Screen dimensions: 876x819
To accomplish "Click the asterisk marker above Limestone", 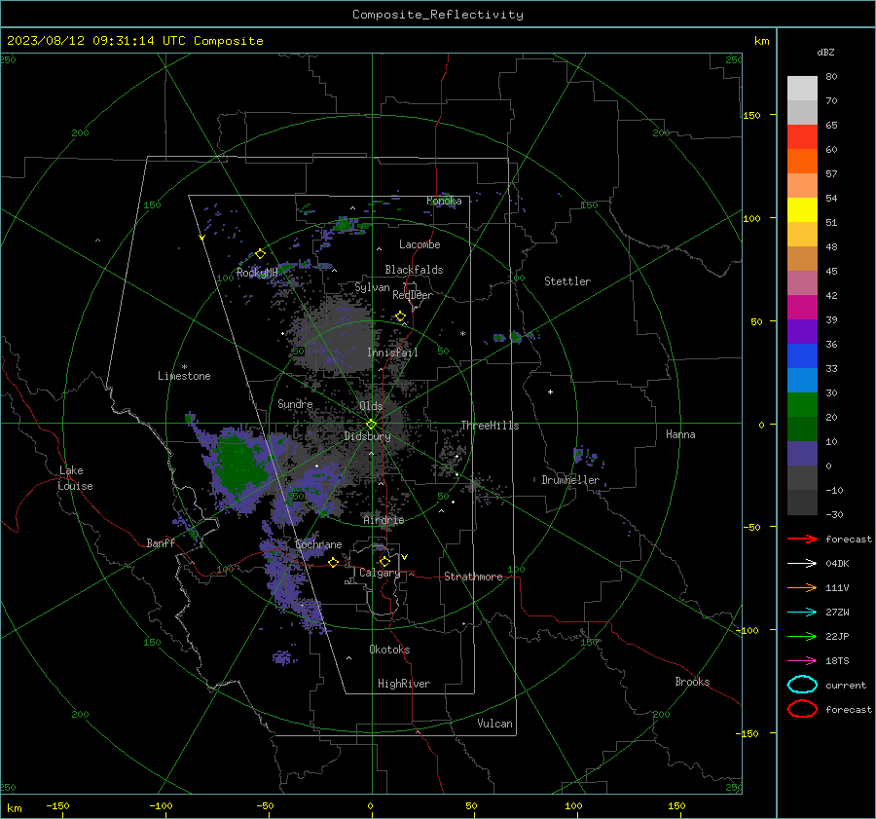I will click(184, 367).
